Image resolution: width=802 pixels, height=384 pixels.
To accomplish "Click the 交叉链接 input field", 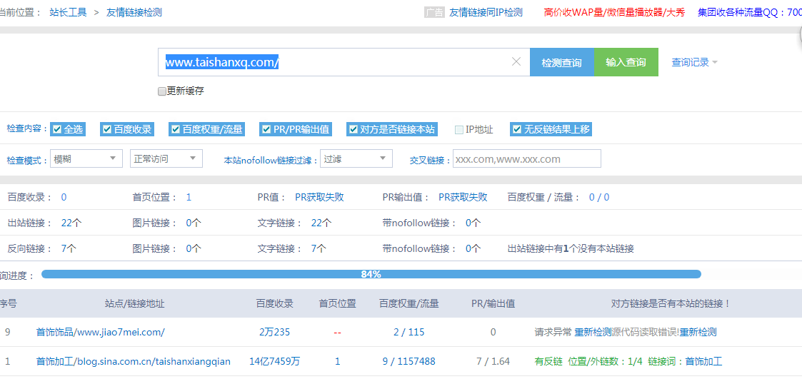I will 526,158.
